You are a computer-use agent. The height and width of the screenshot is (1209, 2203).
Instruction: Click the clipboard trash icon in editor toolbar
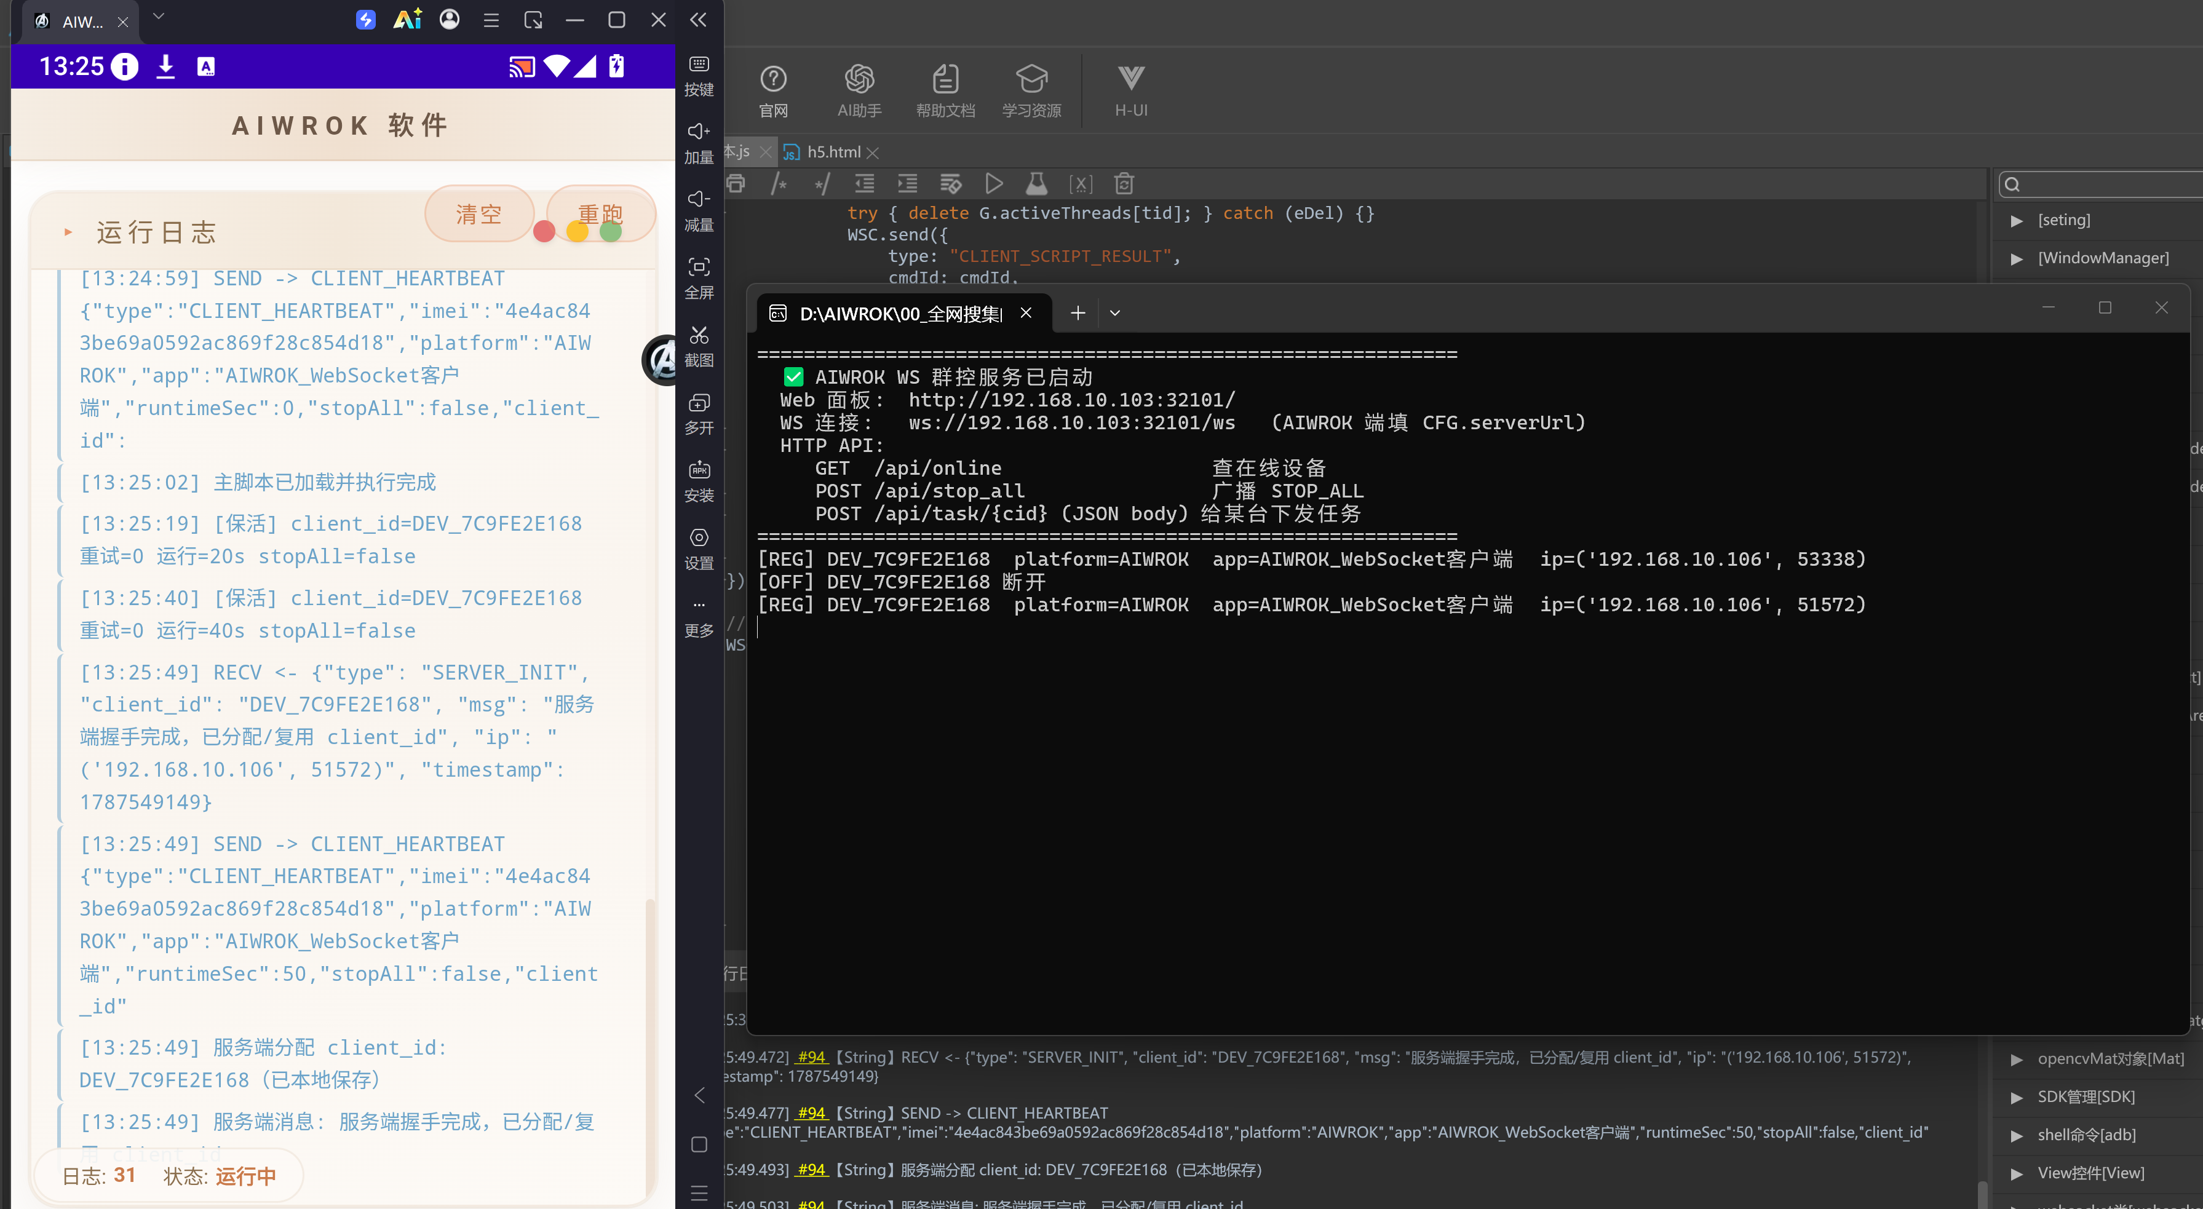(x=1124, y=183)
